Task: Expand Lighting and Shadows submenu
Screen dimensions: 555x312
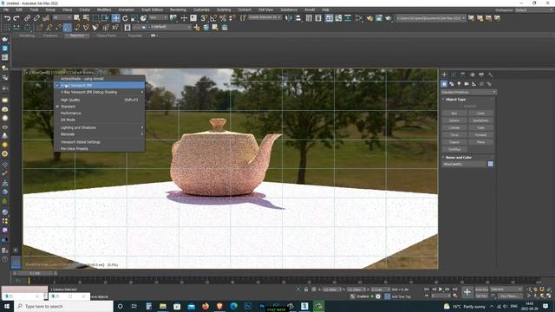Action: [100, 127]
